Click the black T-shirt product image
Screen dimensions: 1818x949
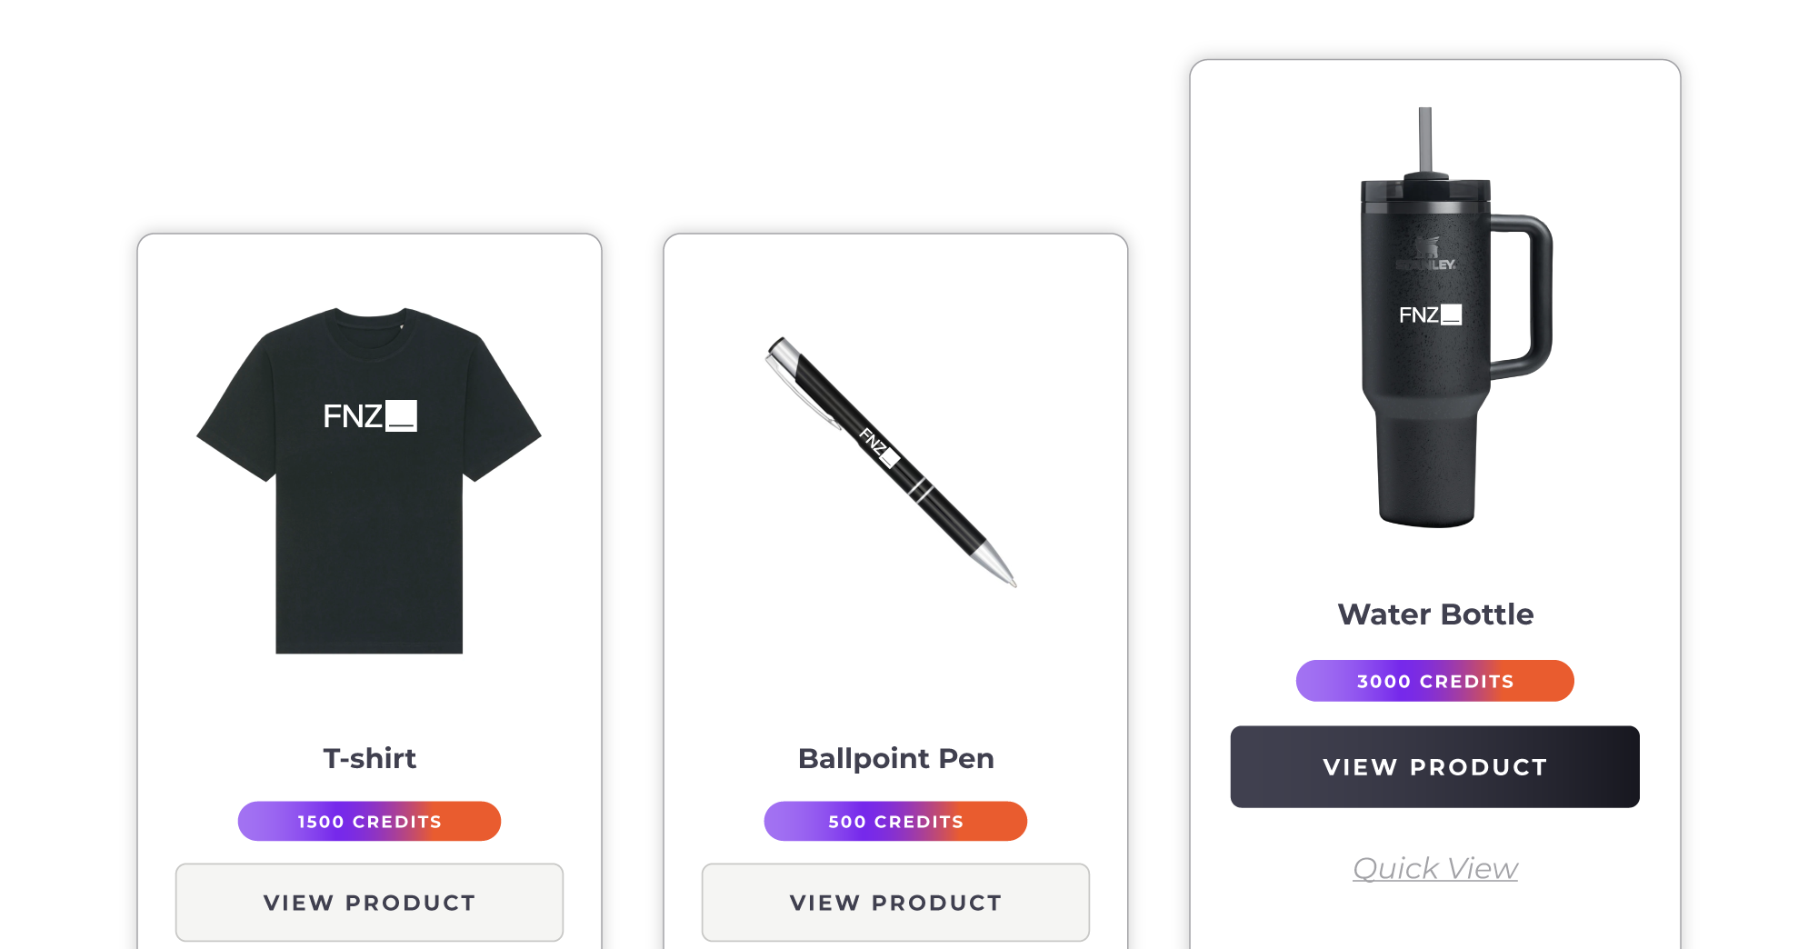tap(369, 480)
